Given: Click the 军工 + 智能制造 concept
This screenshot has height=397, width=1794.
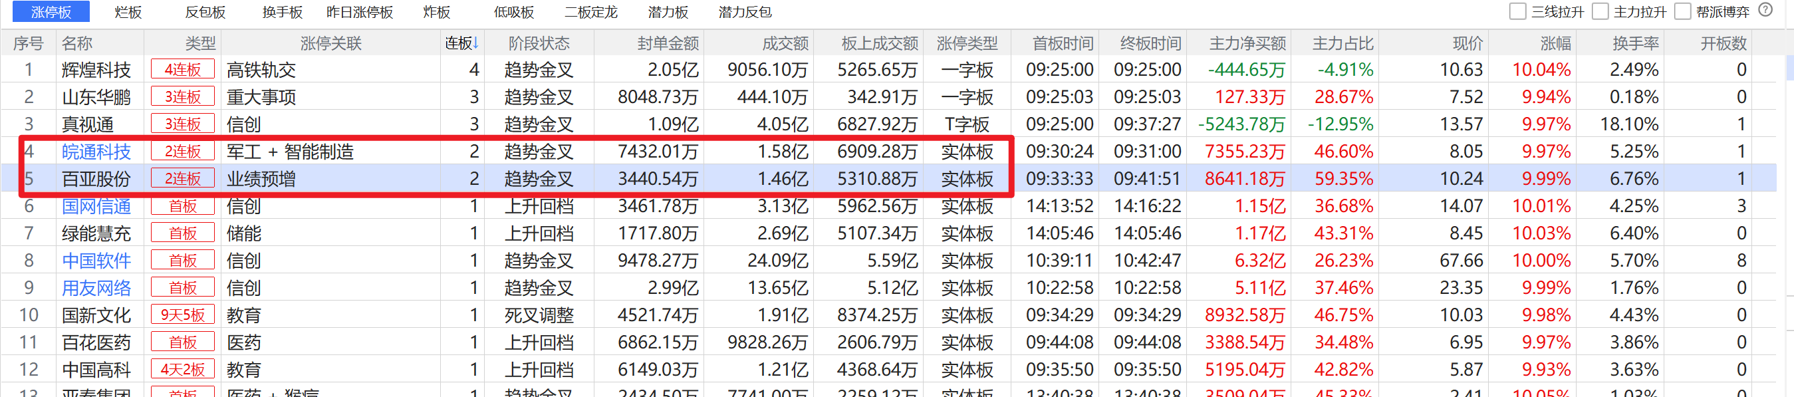Looking at the screenshot, I should (x=290, y=152).
